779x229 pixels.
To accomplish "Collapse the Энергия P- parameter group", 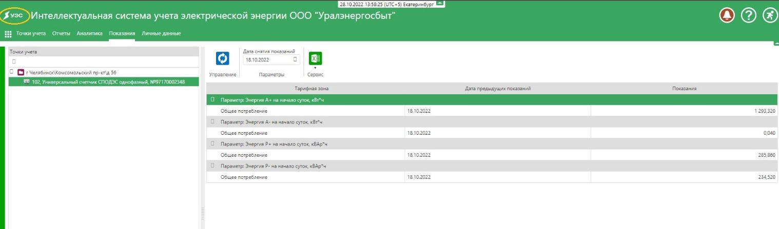I will [x=212, y=166].
